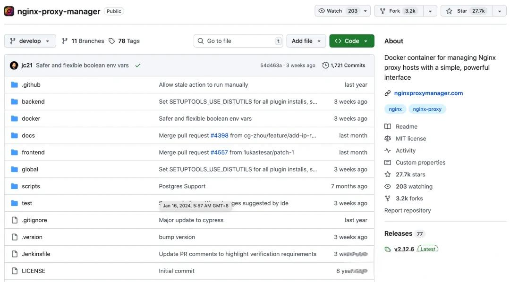Click the nginx-proxy-manager repository logo
Viewport: 510px width, 282px height.
coord(9,11)
